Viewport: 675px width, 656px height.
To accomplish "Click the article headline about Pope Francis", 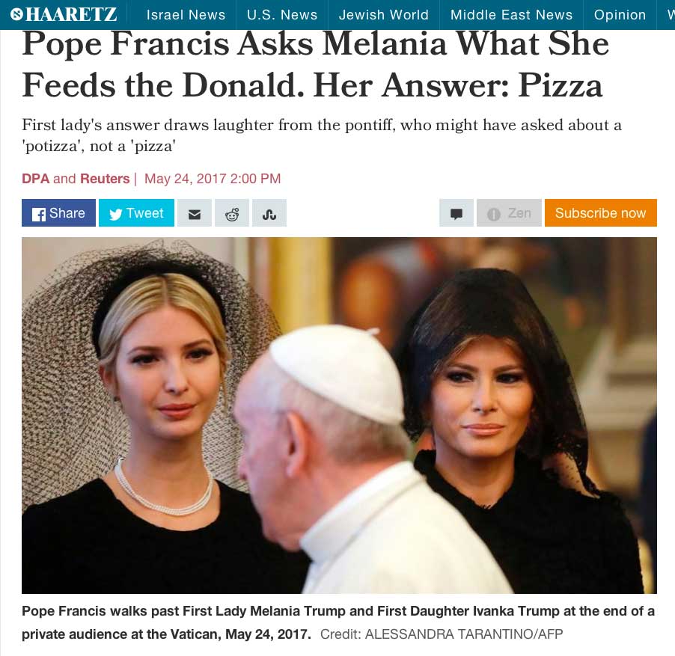I will click(316, 64).
